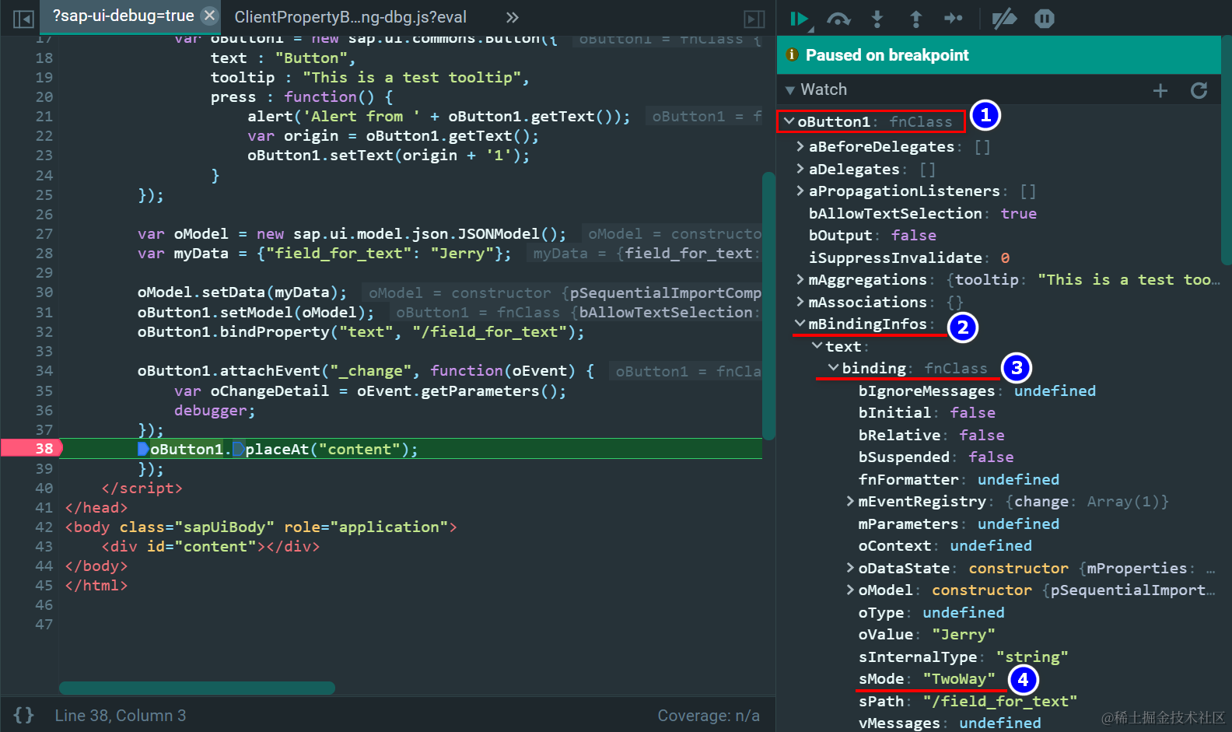Refresh watch expressions
1232x732 pixels.
(1199, 90)
